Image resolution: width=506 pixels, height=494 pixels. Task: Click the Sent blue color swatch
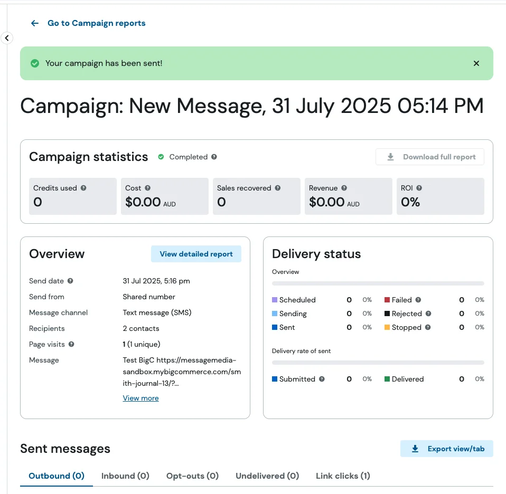275,327
